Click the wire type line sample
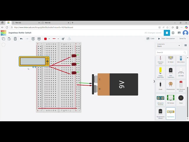This screenshot has height=142, width=189. tap(54, 39)
